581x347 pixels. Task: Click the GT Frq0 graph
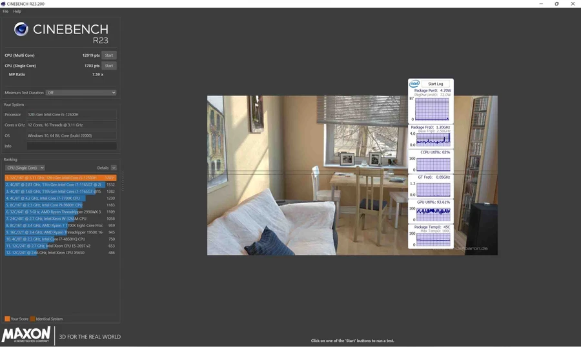pos(433,189)
